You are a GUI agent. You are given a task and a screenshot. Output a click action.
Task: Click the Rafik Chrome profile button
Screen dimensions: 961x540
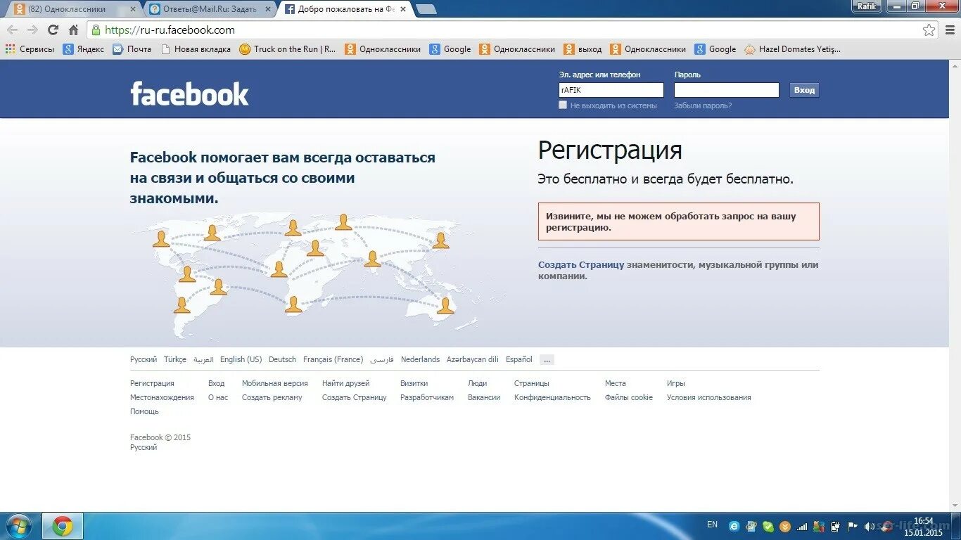pyautogui.click(x=867, y=6)
